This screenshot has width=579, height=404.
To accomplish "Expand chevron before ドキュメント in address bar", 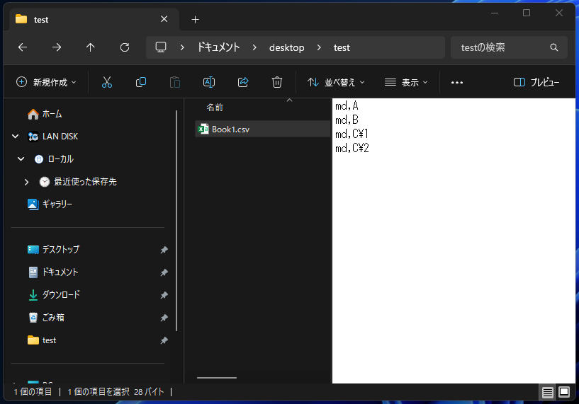I will [182, 47].
